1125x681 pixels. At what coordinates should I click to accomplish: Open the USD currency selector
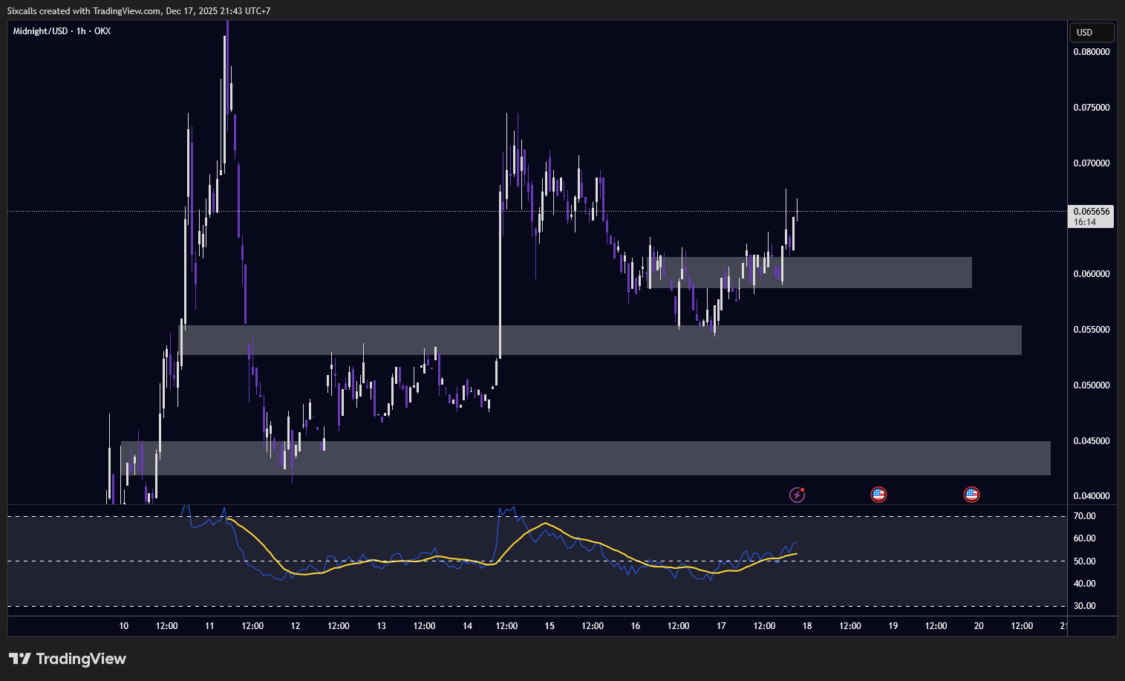pos(1091,33)
